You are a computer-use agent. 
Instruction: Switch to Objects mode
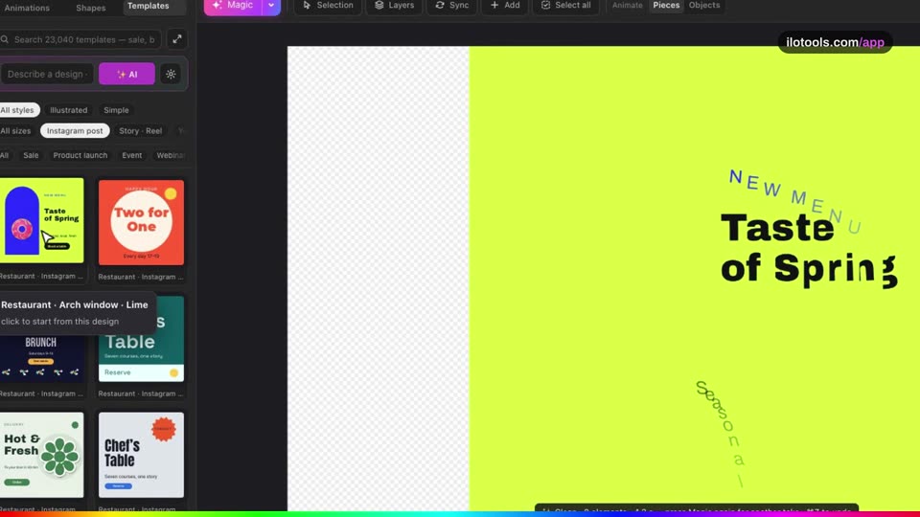click(704, 6)
